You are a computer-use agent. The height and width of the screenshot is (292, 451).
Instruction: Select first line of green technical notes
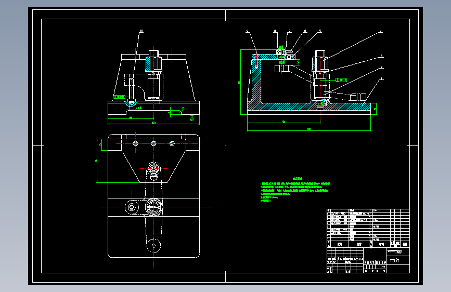pos(296,183)
